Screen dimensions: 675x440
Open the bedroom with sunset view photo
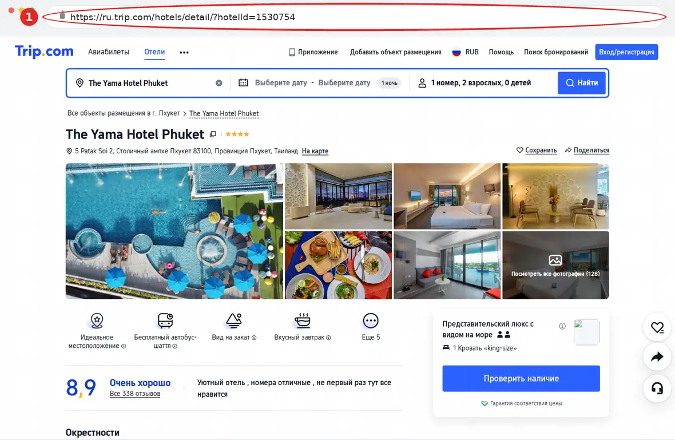(x=447, y=196)
